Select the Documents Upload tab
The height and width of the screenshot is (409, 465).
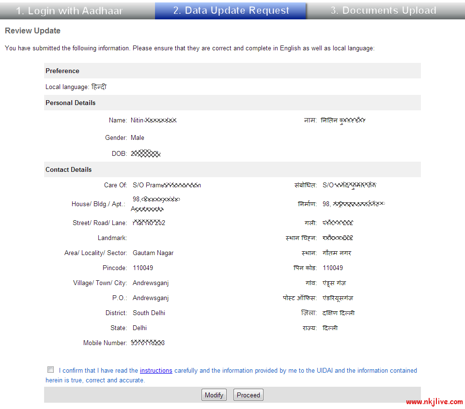[x=386, y=11]
